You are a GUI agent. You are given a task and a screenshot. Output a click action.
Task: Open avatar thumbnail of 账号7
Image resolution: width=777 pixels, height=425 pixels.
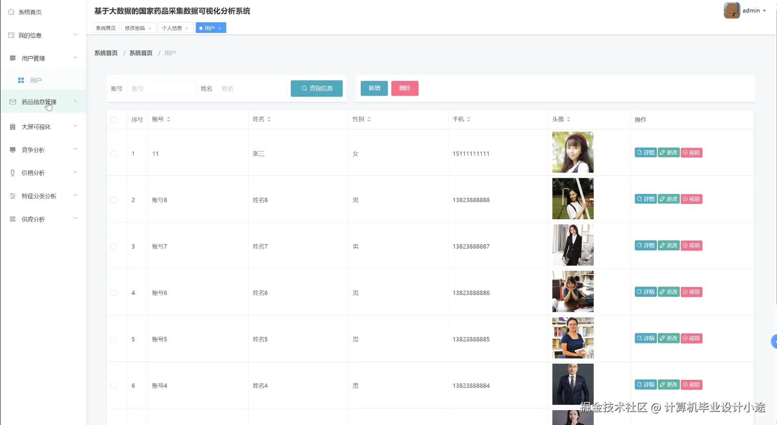(x=573, y=245)
